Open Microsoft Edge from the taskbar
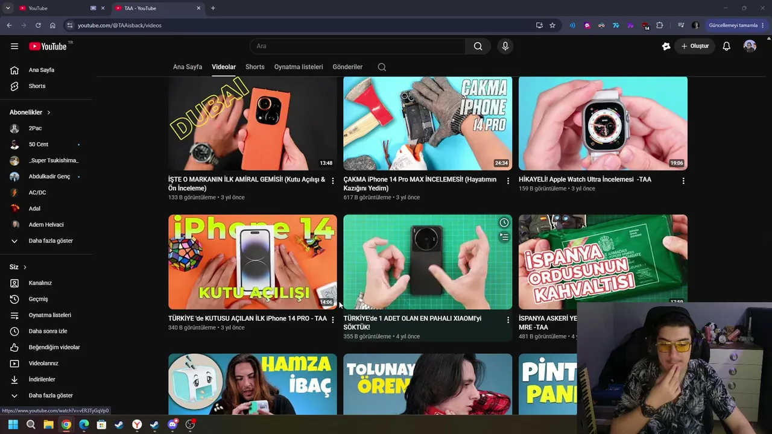772x434 pixels. pyautogui.click(x=84, y=424)
